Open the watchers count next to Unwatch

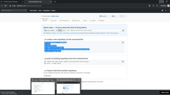[x=109, y=16]
